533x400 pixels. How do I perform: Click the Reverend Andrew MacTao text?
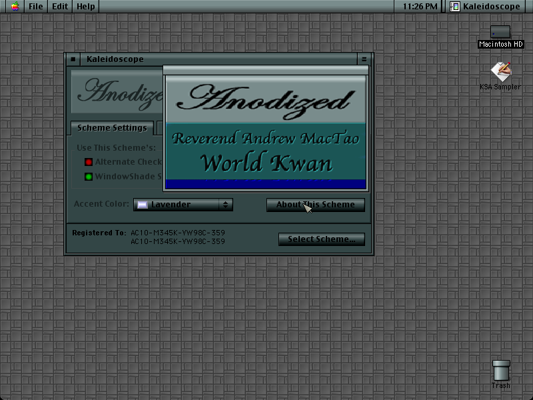[x=266, y=138]
